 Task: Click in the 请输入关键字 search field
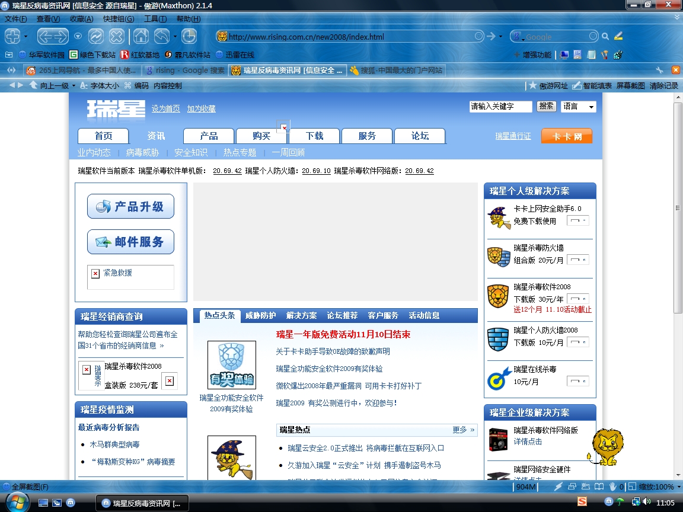tap(500, 107)
